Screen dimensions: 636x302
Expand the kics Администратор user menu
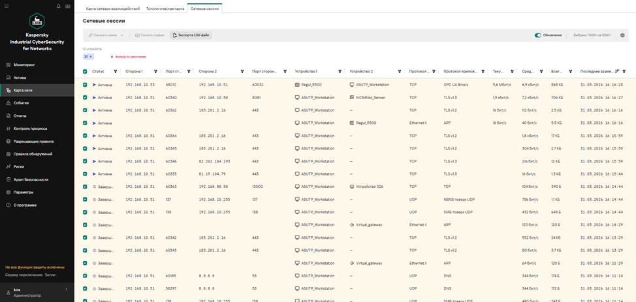click(x=37, y=292)
